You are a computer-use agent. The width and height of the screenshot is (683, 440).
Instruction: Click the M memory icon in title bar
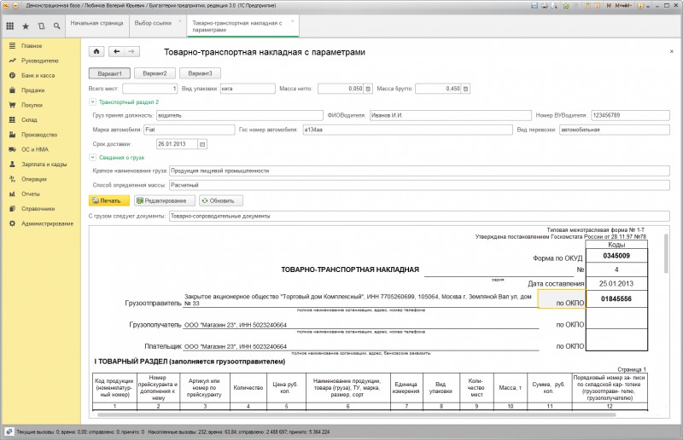609,6
